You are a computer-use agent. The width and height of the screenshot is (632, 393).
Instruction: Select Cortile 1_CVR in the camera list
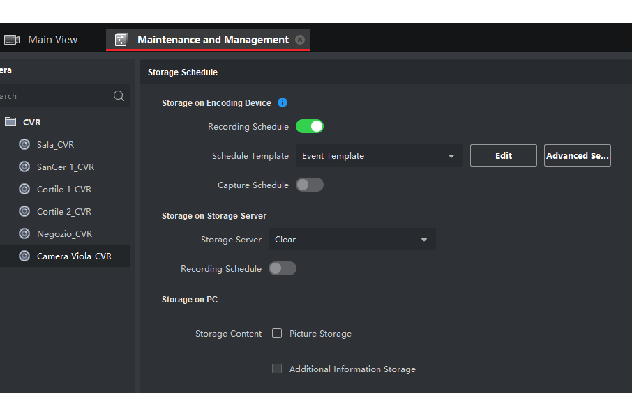[64, 190]
